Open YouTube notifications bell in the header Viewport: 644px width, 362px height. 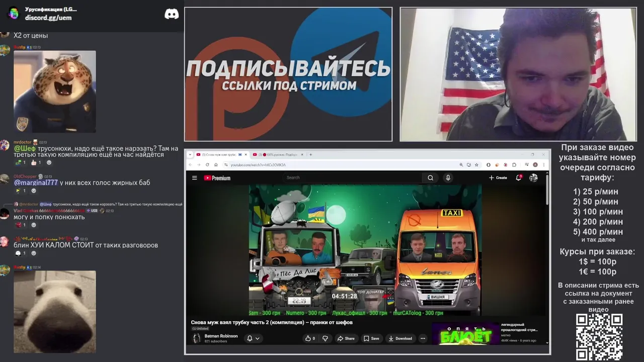519,177
